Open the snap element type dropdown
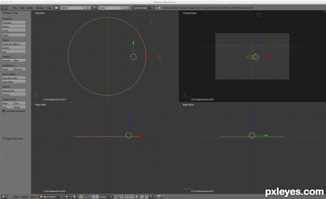 (x=152, y=197)
